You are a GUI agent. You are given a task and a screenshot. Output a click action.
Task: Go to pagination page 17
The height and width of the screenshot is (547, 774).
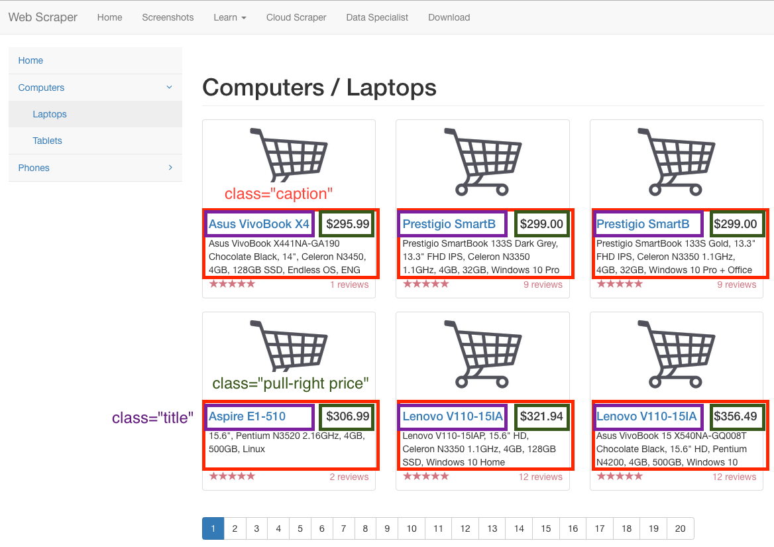pos(600,528)
